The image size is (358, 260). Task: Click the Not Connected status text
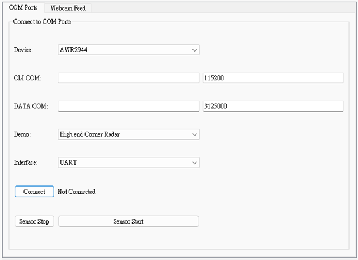[77, 192]
